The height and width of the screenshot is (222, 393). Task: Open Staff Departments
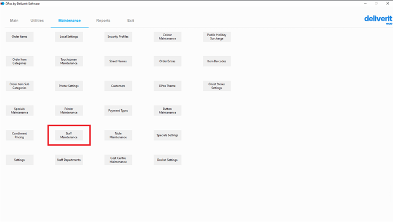(69, 160)
